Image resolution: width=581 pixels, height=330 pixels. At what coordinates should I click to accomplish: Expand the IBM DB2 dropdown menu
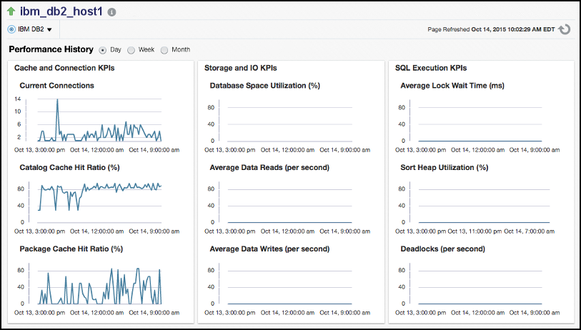point(49,30)
